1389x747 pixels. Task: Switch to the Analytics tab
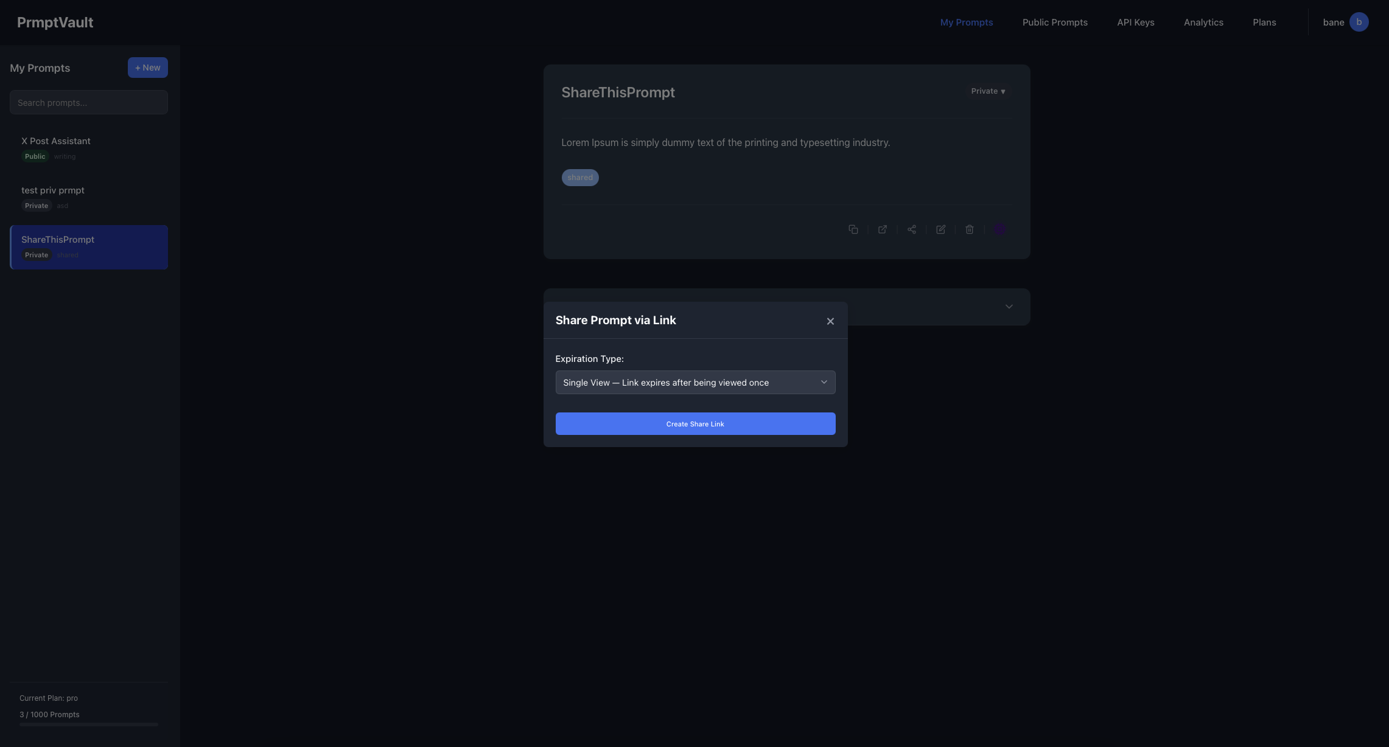click(1203, 23)
